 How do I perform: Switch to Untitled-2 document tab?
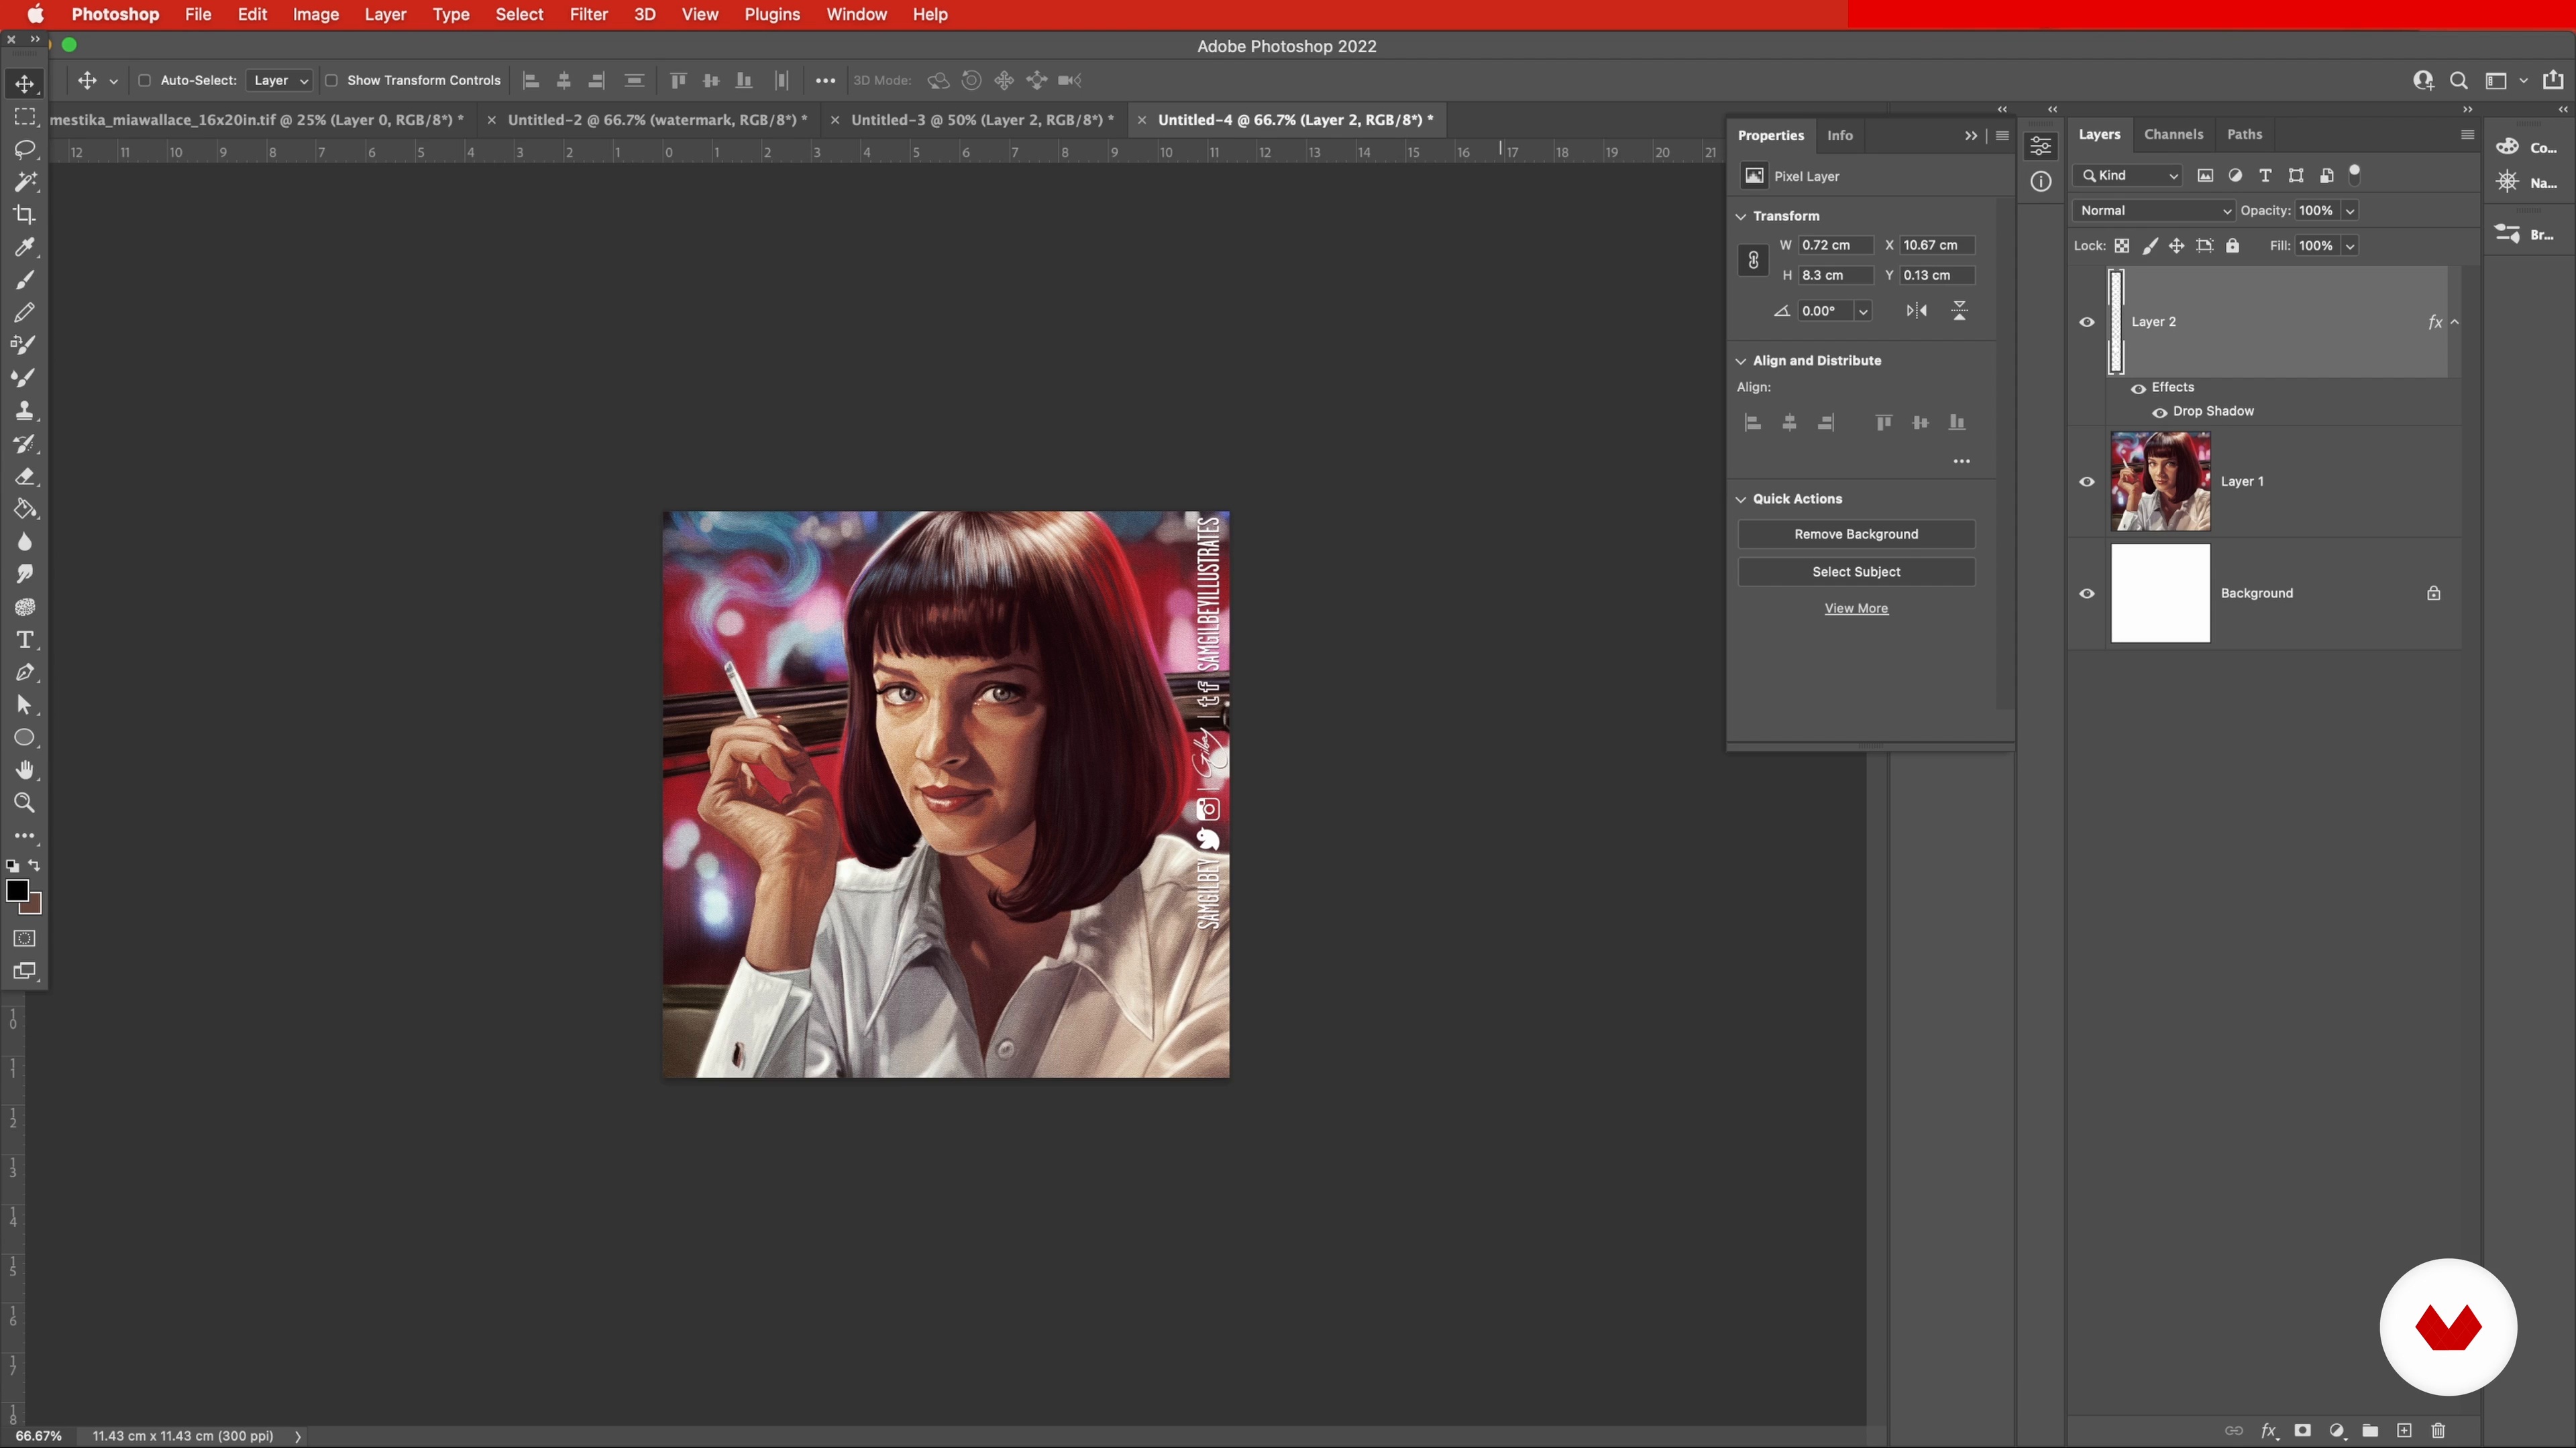(657, 120)
